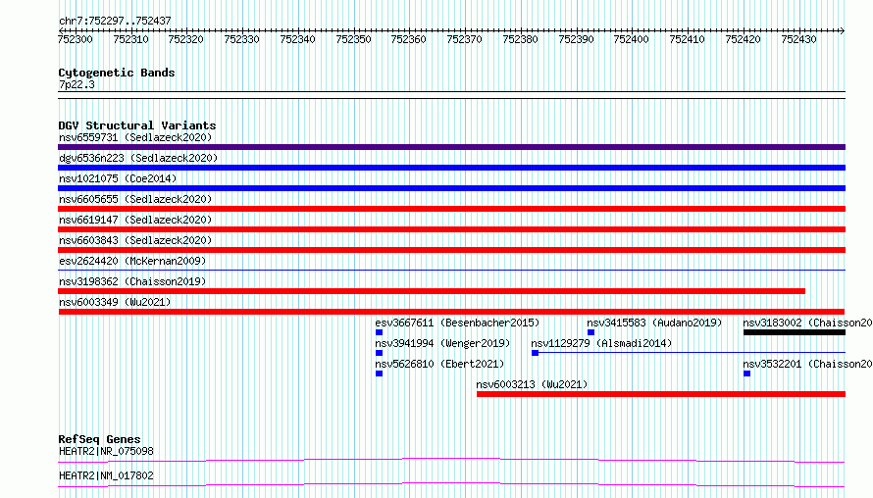Image resolution: width=873 pixels, height=498 pixels.
Task: Click the right arrow end of the ruler
Action: coord(842,30)
